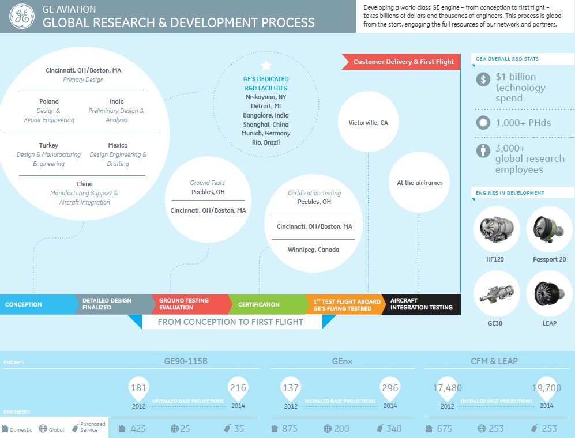This screenshot has width=575, height=438.
Task: Open the GE38 engine image
Action: point(497,293)
